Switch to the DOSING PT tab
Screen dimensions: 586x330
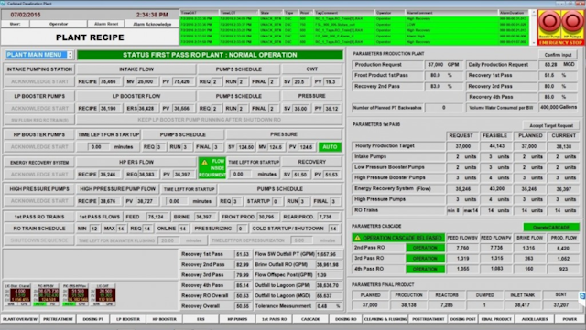pyautogui.click(x=93, y=319)
